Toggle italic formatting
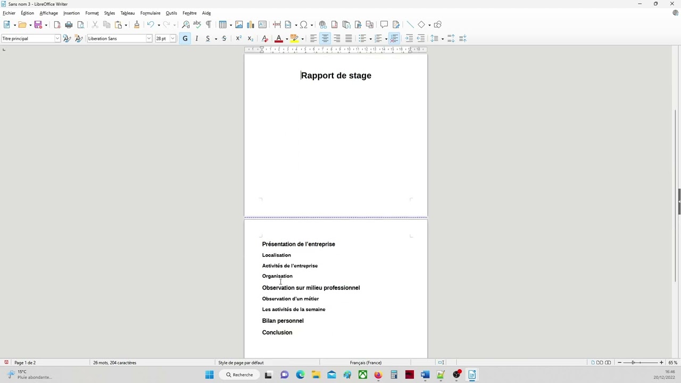Image resolution: width=681 pixels, height=383 pixels. [197, 38]
